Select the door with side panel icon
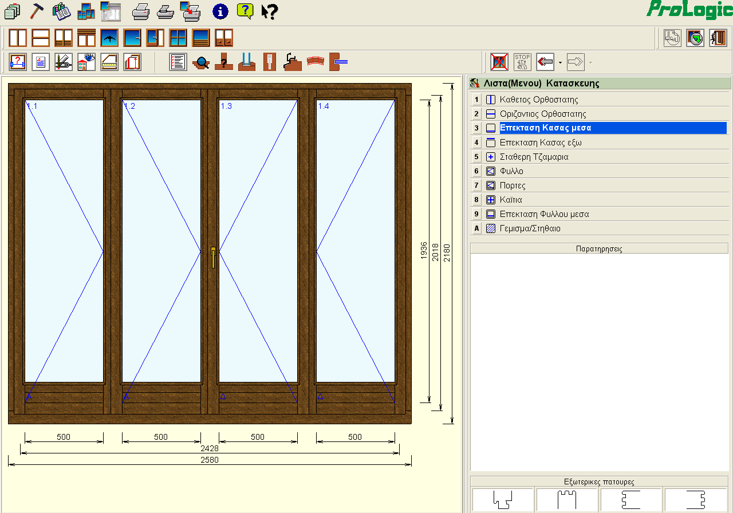The width and height of the screenshot is (733, 513). 155,38
